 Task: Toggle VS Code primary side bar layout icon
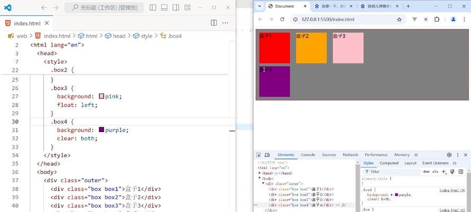point(153,7)
